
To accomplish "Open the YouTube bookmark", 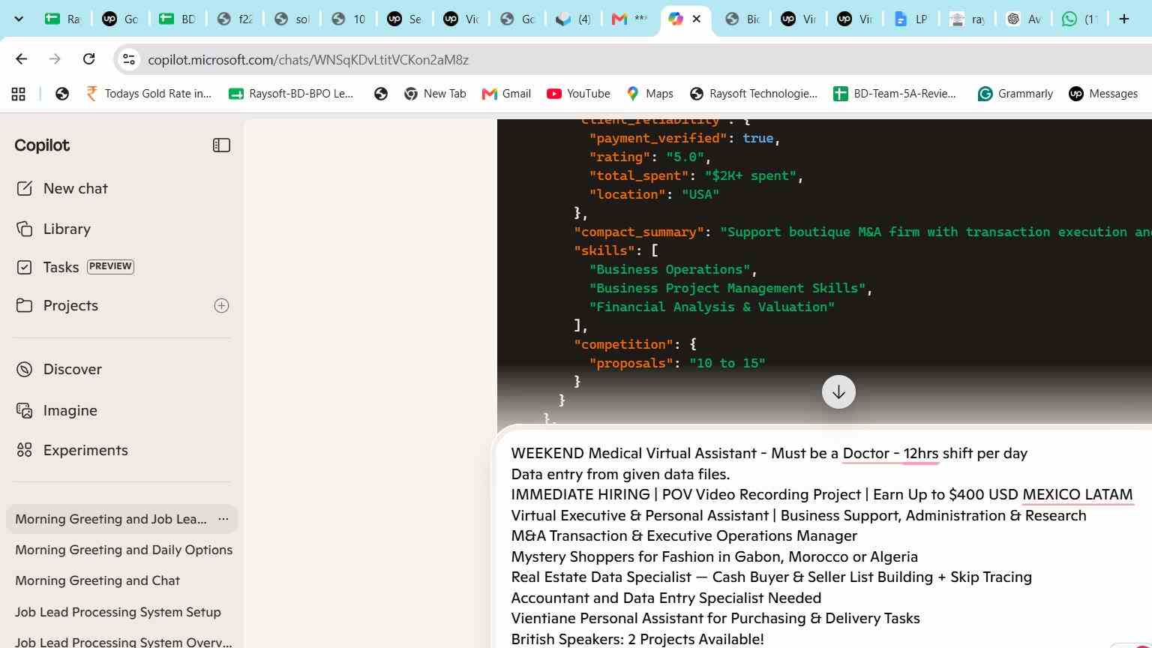I will [578, 94].
